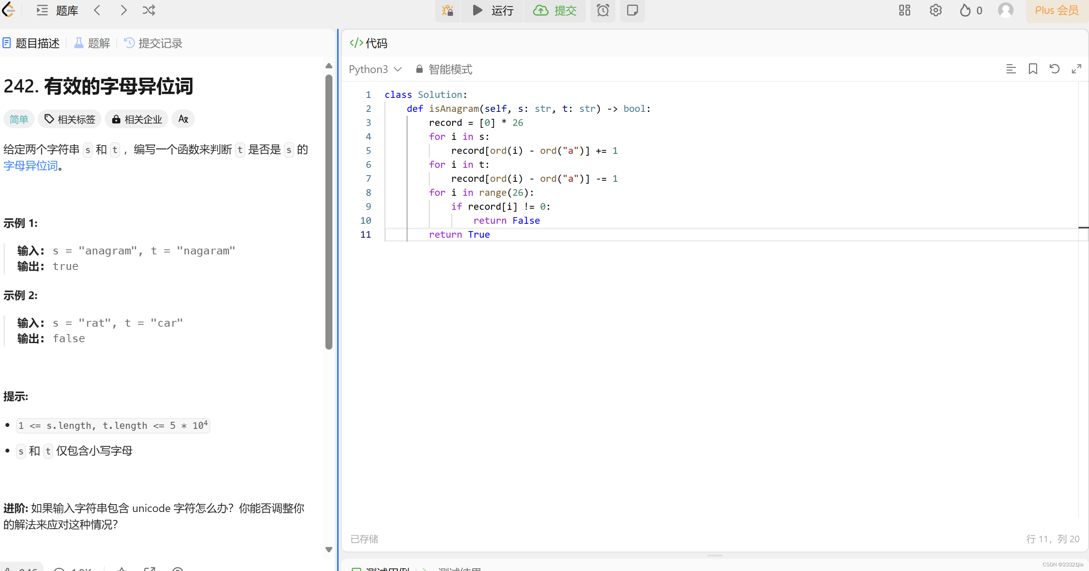Click 已存储 saved status text

click(364, 539)
